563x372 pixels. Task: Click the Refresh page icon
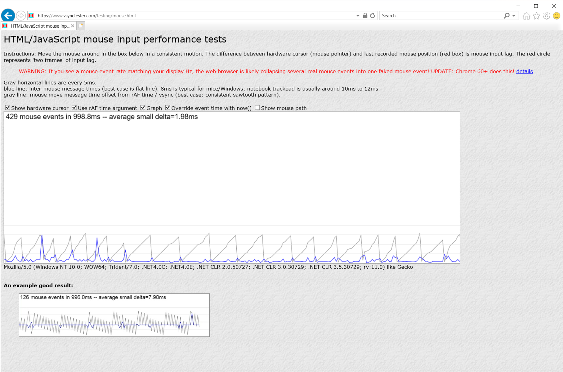pos(373,15)
